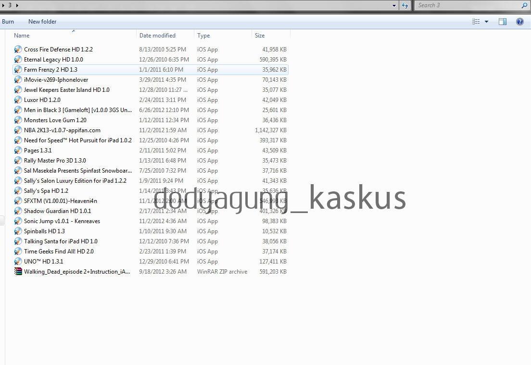This screenshot has width=531, height=365.
Task: Click the NBA 2K13 file icon
Action: coord(18,130)
